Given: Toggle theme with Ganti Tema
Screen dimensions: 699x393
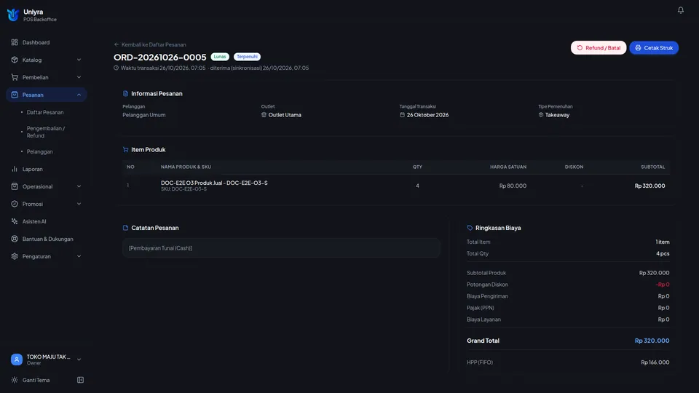Looking at the screenshot, I should [36, 380].
